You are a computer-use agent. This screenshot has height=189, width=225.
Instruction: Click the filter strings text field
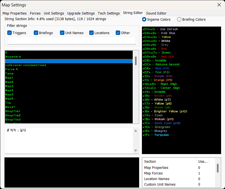[x=71, y=41]
